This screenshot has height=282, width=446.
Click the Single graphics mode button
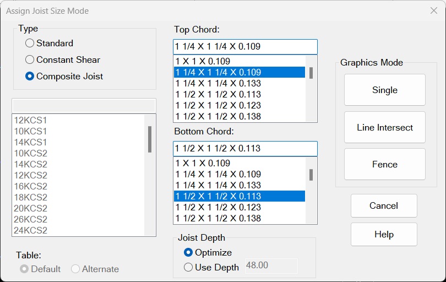pos(385,90)
